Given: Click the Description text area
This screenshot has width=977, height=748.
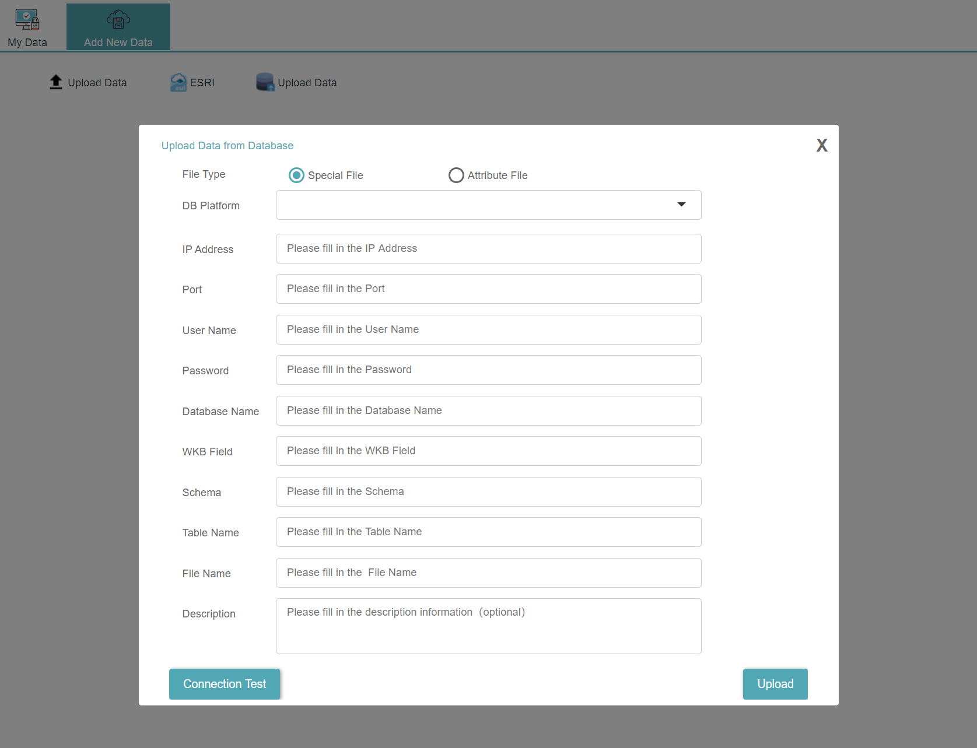Looking at the screenshot, I should [x=488, y=626].
